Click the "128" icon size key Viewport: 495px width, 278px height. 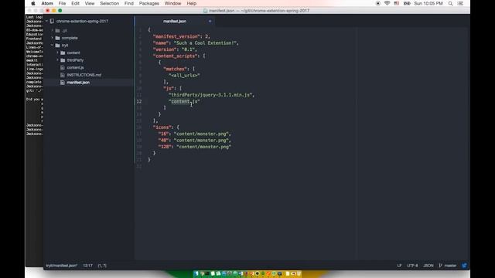pos(165,147)
